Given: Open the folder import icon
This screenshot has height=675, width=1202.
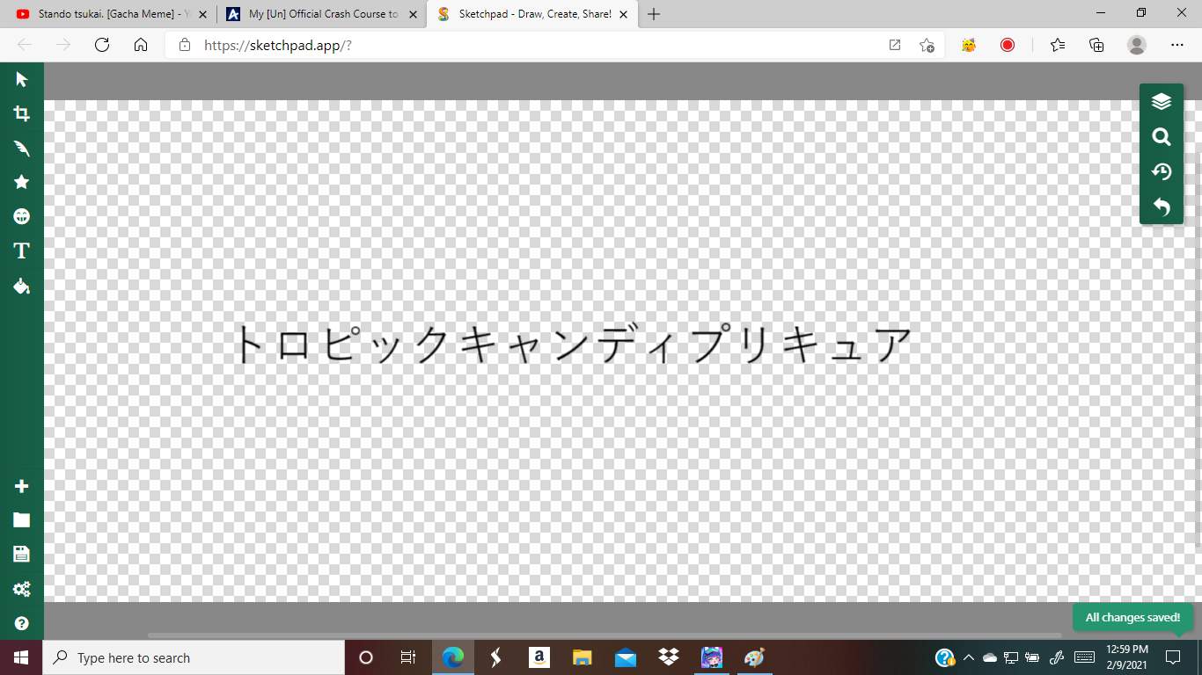Looking at the screenshot, I should [22, 519].
